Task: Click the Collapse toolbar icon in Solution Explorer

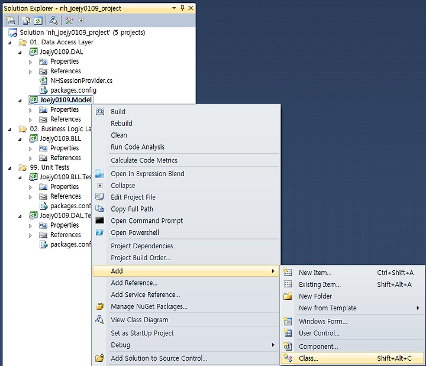Action: coord(81,21)
